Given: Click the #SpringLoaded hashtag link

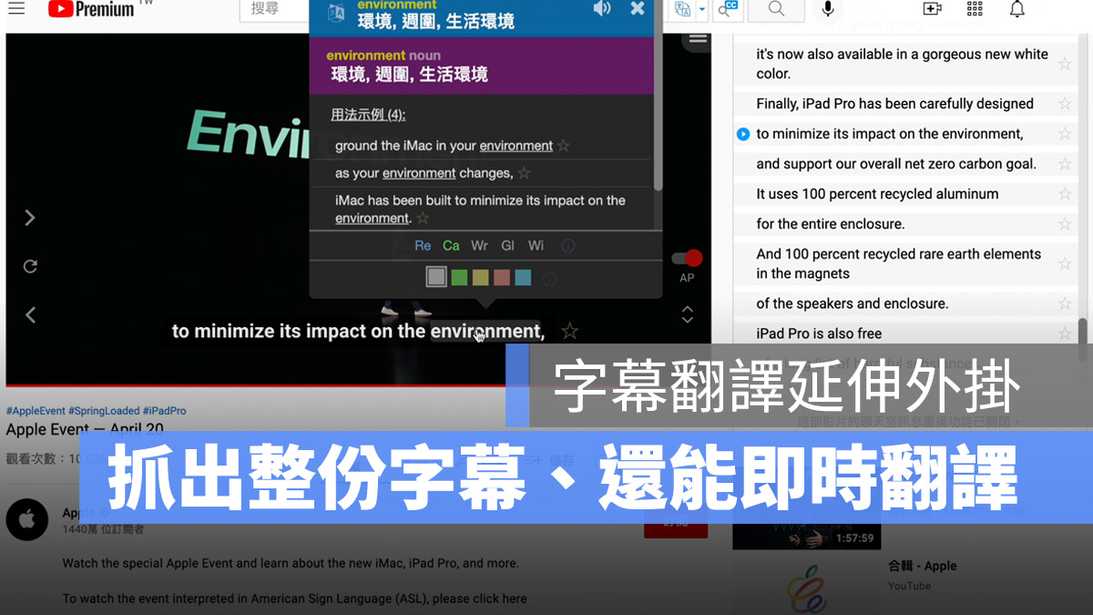Looking at the screenshot, I should click(x=102, y=411).
